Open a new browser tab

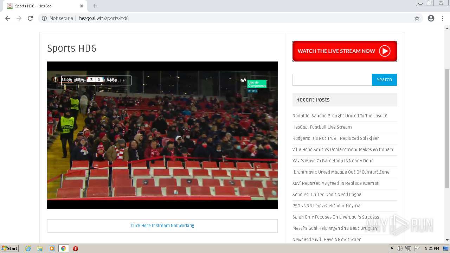point(95,6)
